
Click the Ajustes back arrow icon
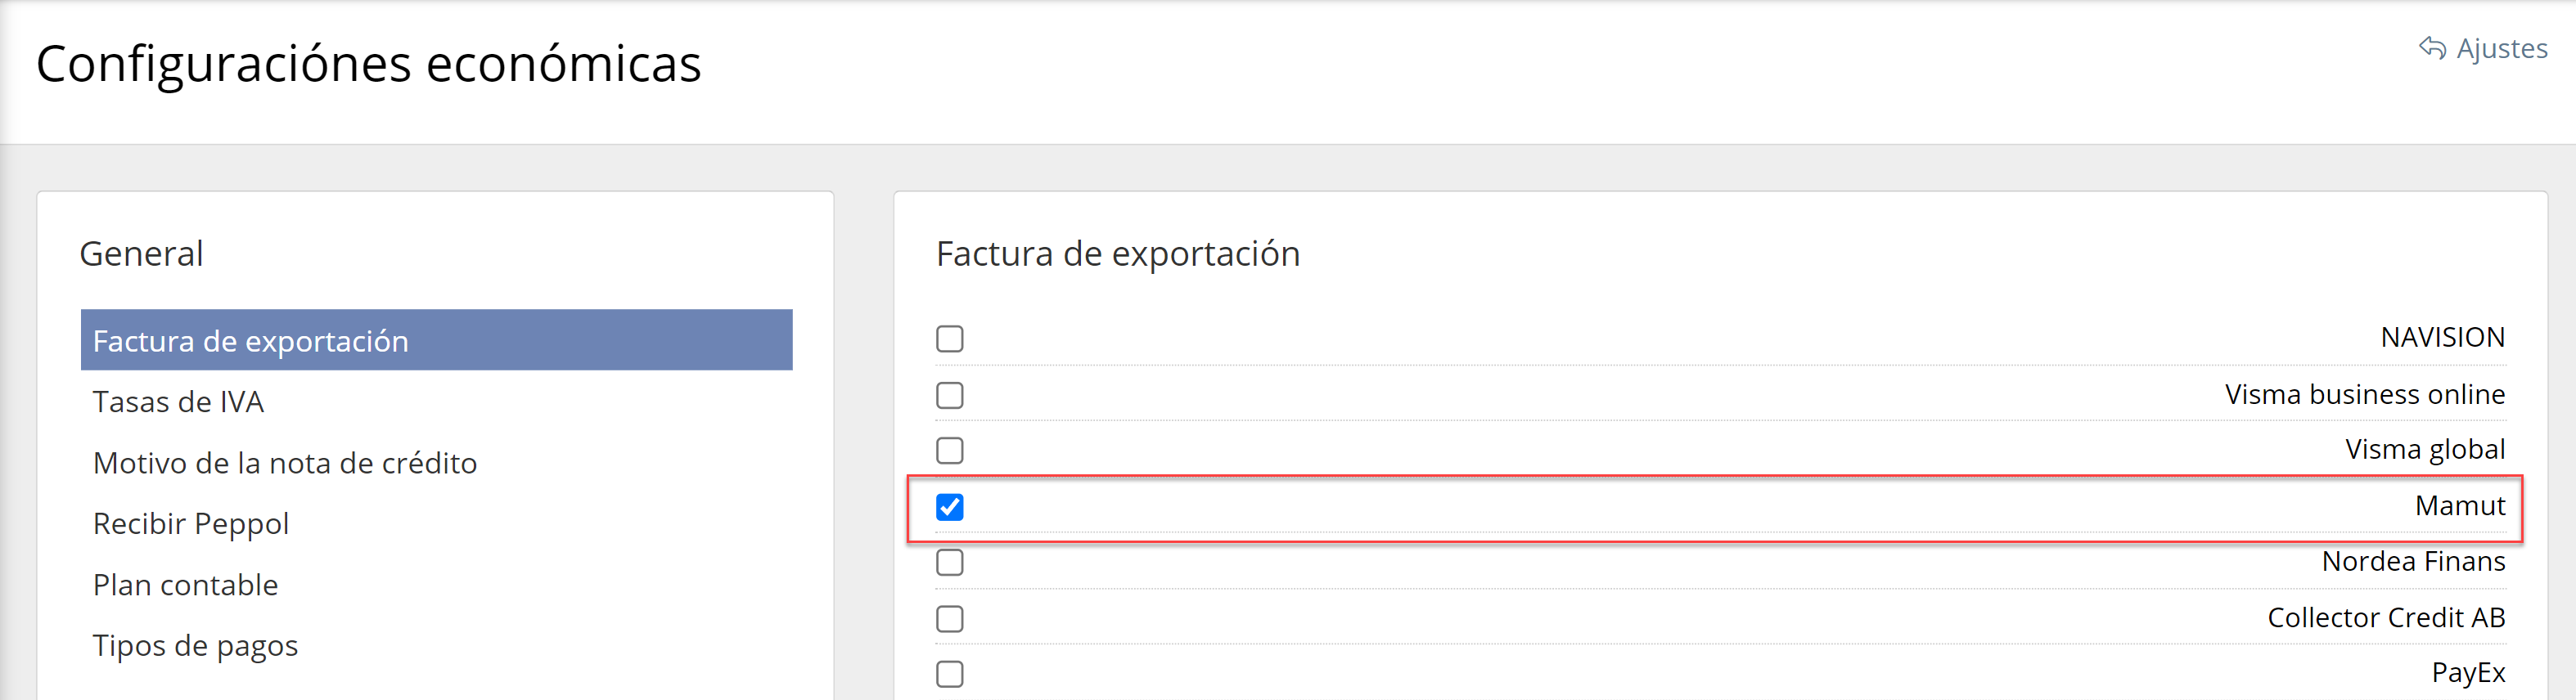2432,48
